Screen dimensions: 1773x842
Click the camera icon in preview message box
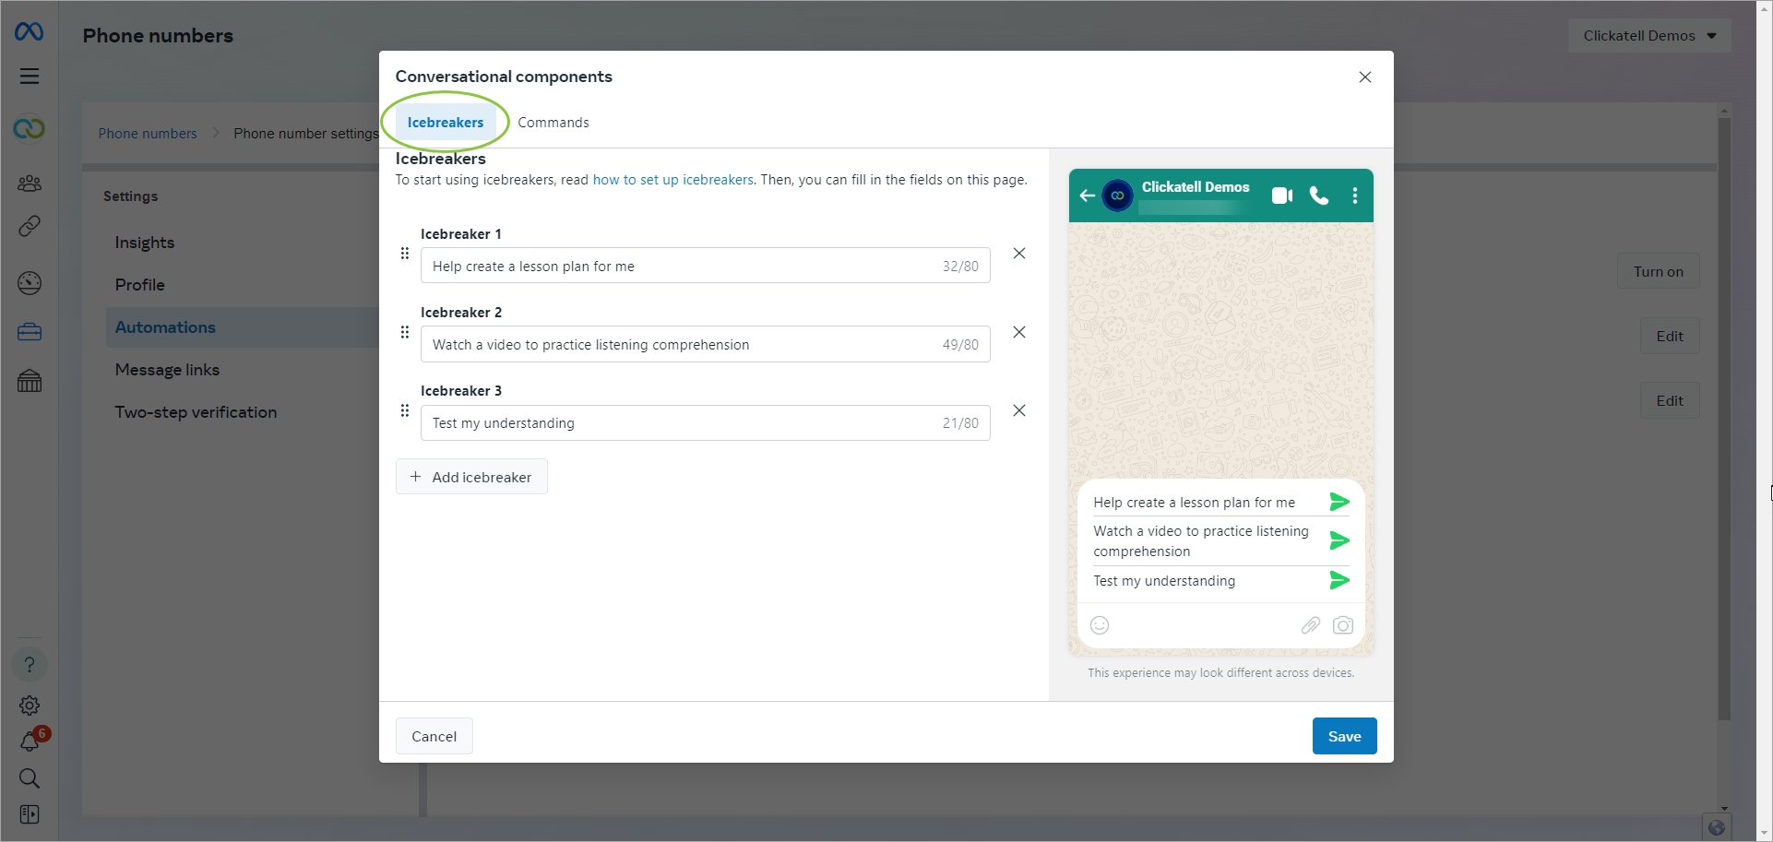point(1343,625)
